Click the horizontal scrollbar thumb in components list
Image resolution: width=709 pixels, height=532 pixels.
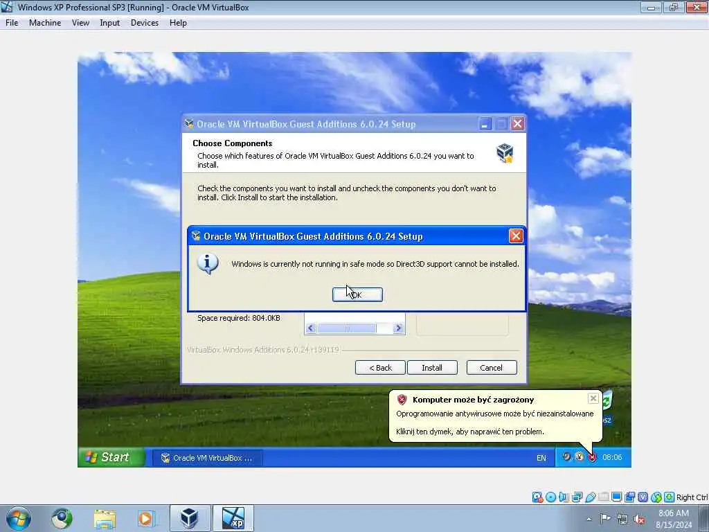(x=347, y=328)
